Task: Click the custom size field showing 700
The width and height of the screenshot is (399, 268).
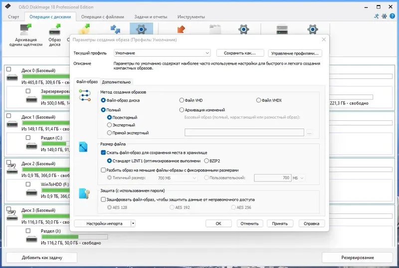Action: [x=272, y=178]
